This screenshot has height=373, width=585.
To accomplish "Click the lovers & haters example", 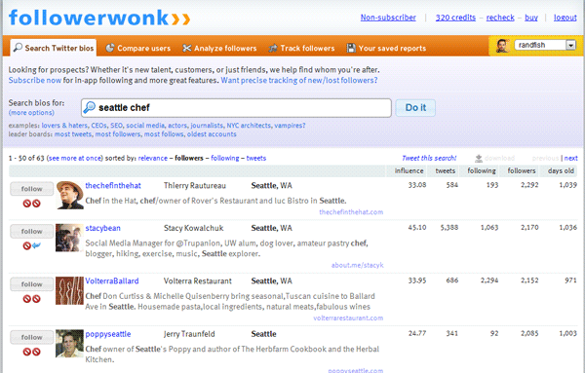I will 64,126.
